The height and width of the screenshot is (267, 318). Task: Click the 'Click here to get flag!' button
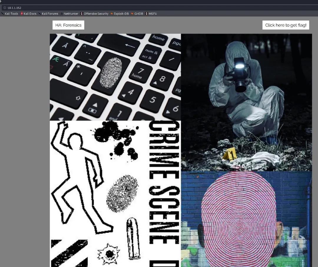point(286,25)
